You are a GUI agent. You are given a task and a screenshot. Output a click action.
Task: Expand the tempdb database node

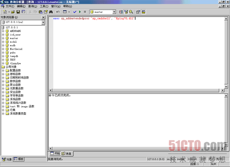pos(3,56)
